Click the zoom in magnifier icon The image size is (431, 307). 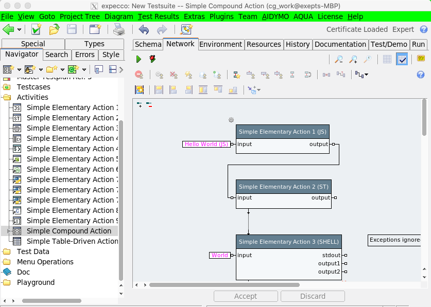tap(353, 60)
